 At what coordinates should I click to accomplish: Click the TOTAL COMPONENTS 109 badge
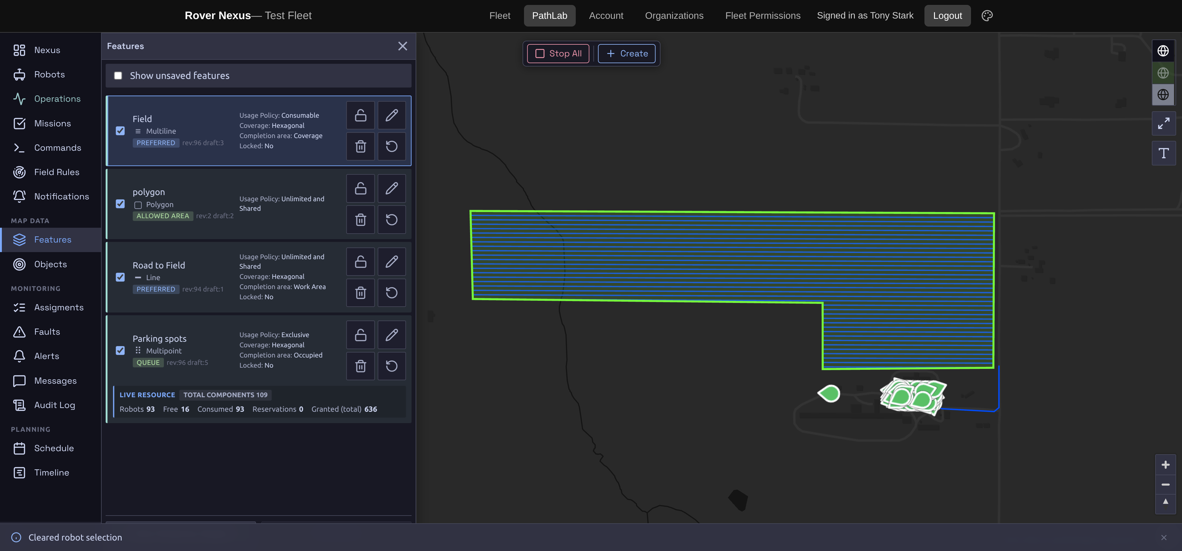[225, 395]
